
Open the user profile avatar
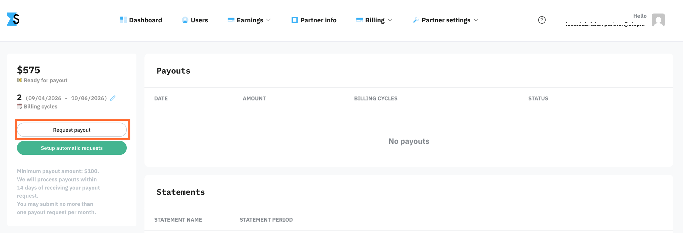(x=658, y=20)
